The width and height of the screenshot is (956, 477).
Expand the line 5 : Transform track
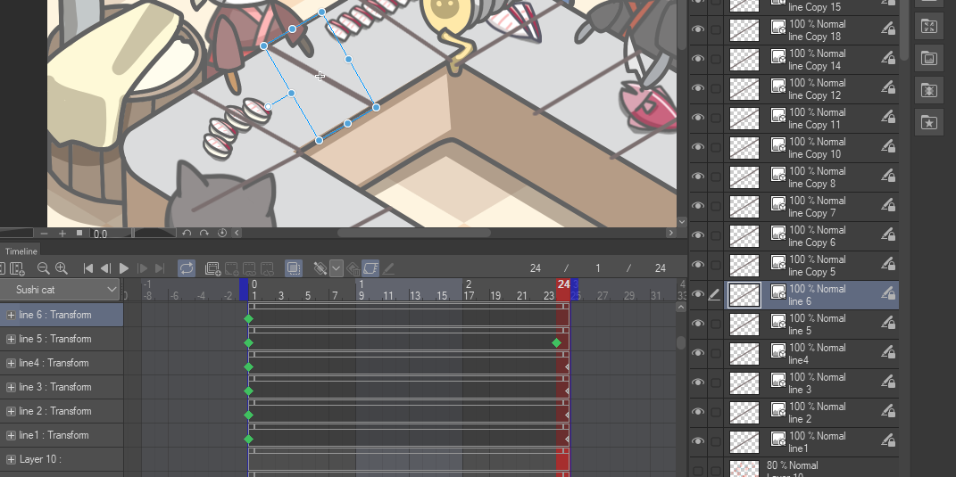click(11, 339)
